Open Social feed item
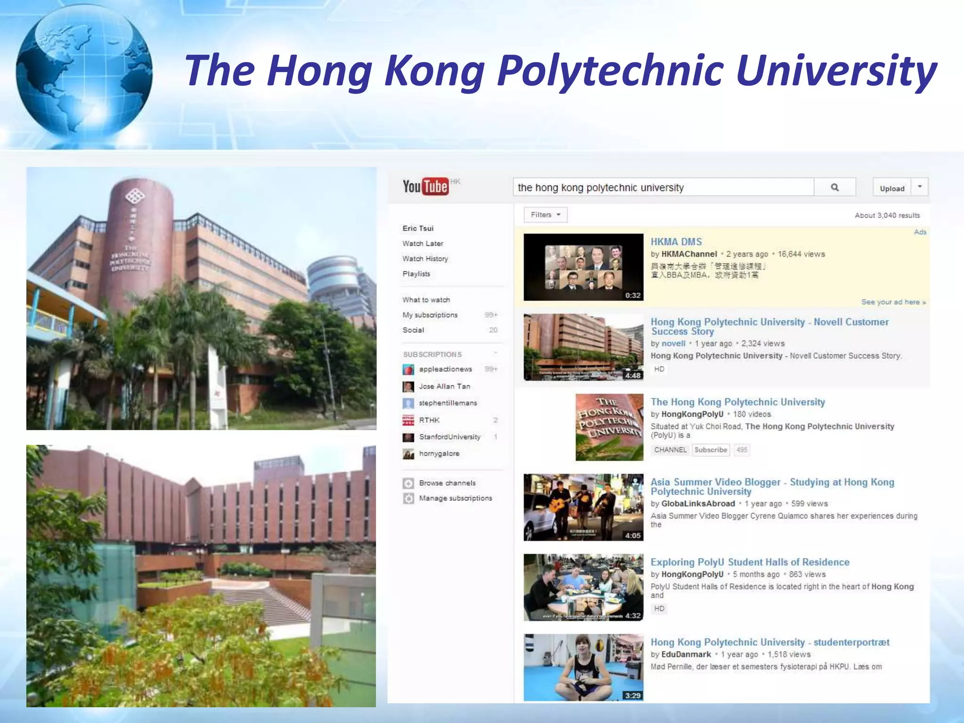 coord(413,330)
